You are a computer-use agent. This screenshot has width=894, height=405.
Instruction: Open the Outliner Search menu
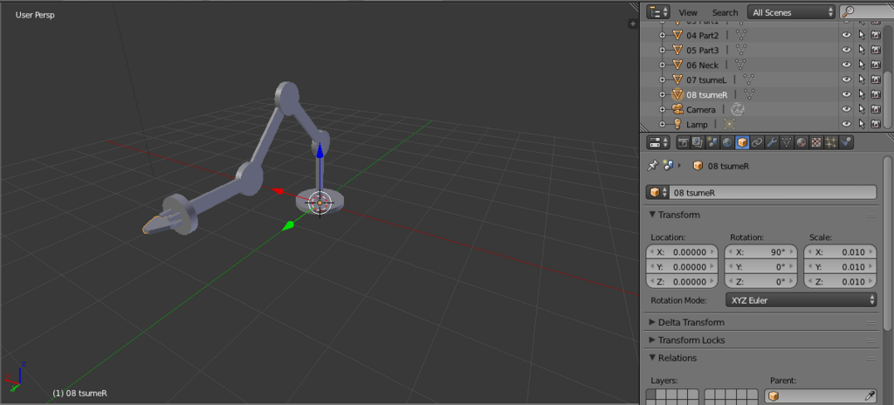coord(725,12)
